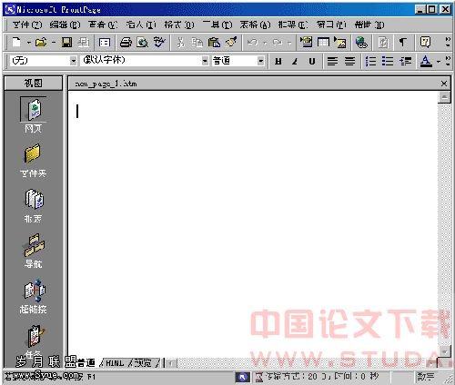The image size is (455, 385).
Task: Open the 格式 Format menu
Action: [x=179, y=25]
